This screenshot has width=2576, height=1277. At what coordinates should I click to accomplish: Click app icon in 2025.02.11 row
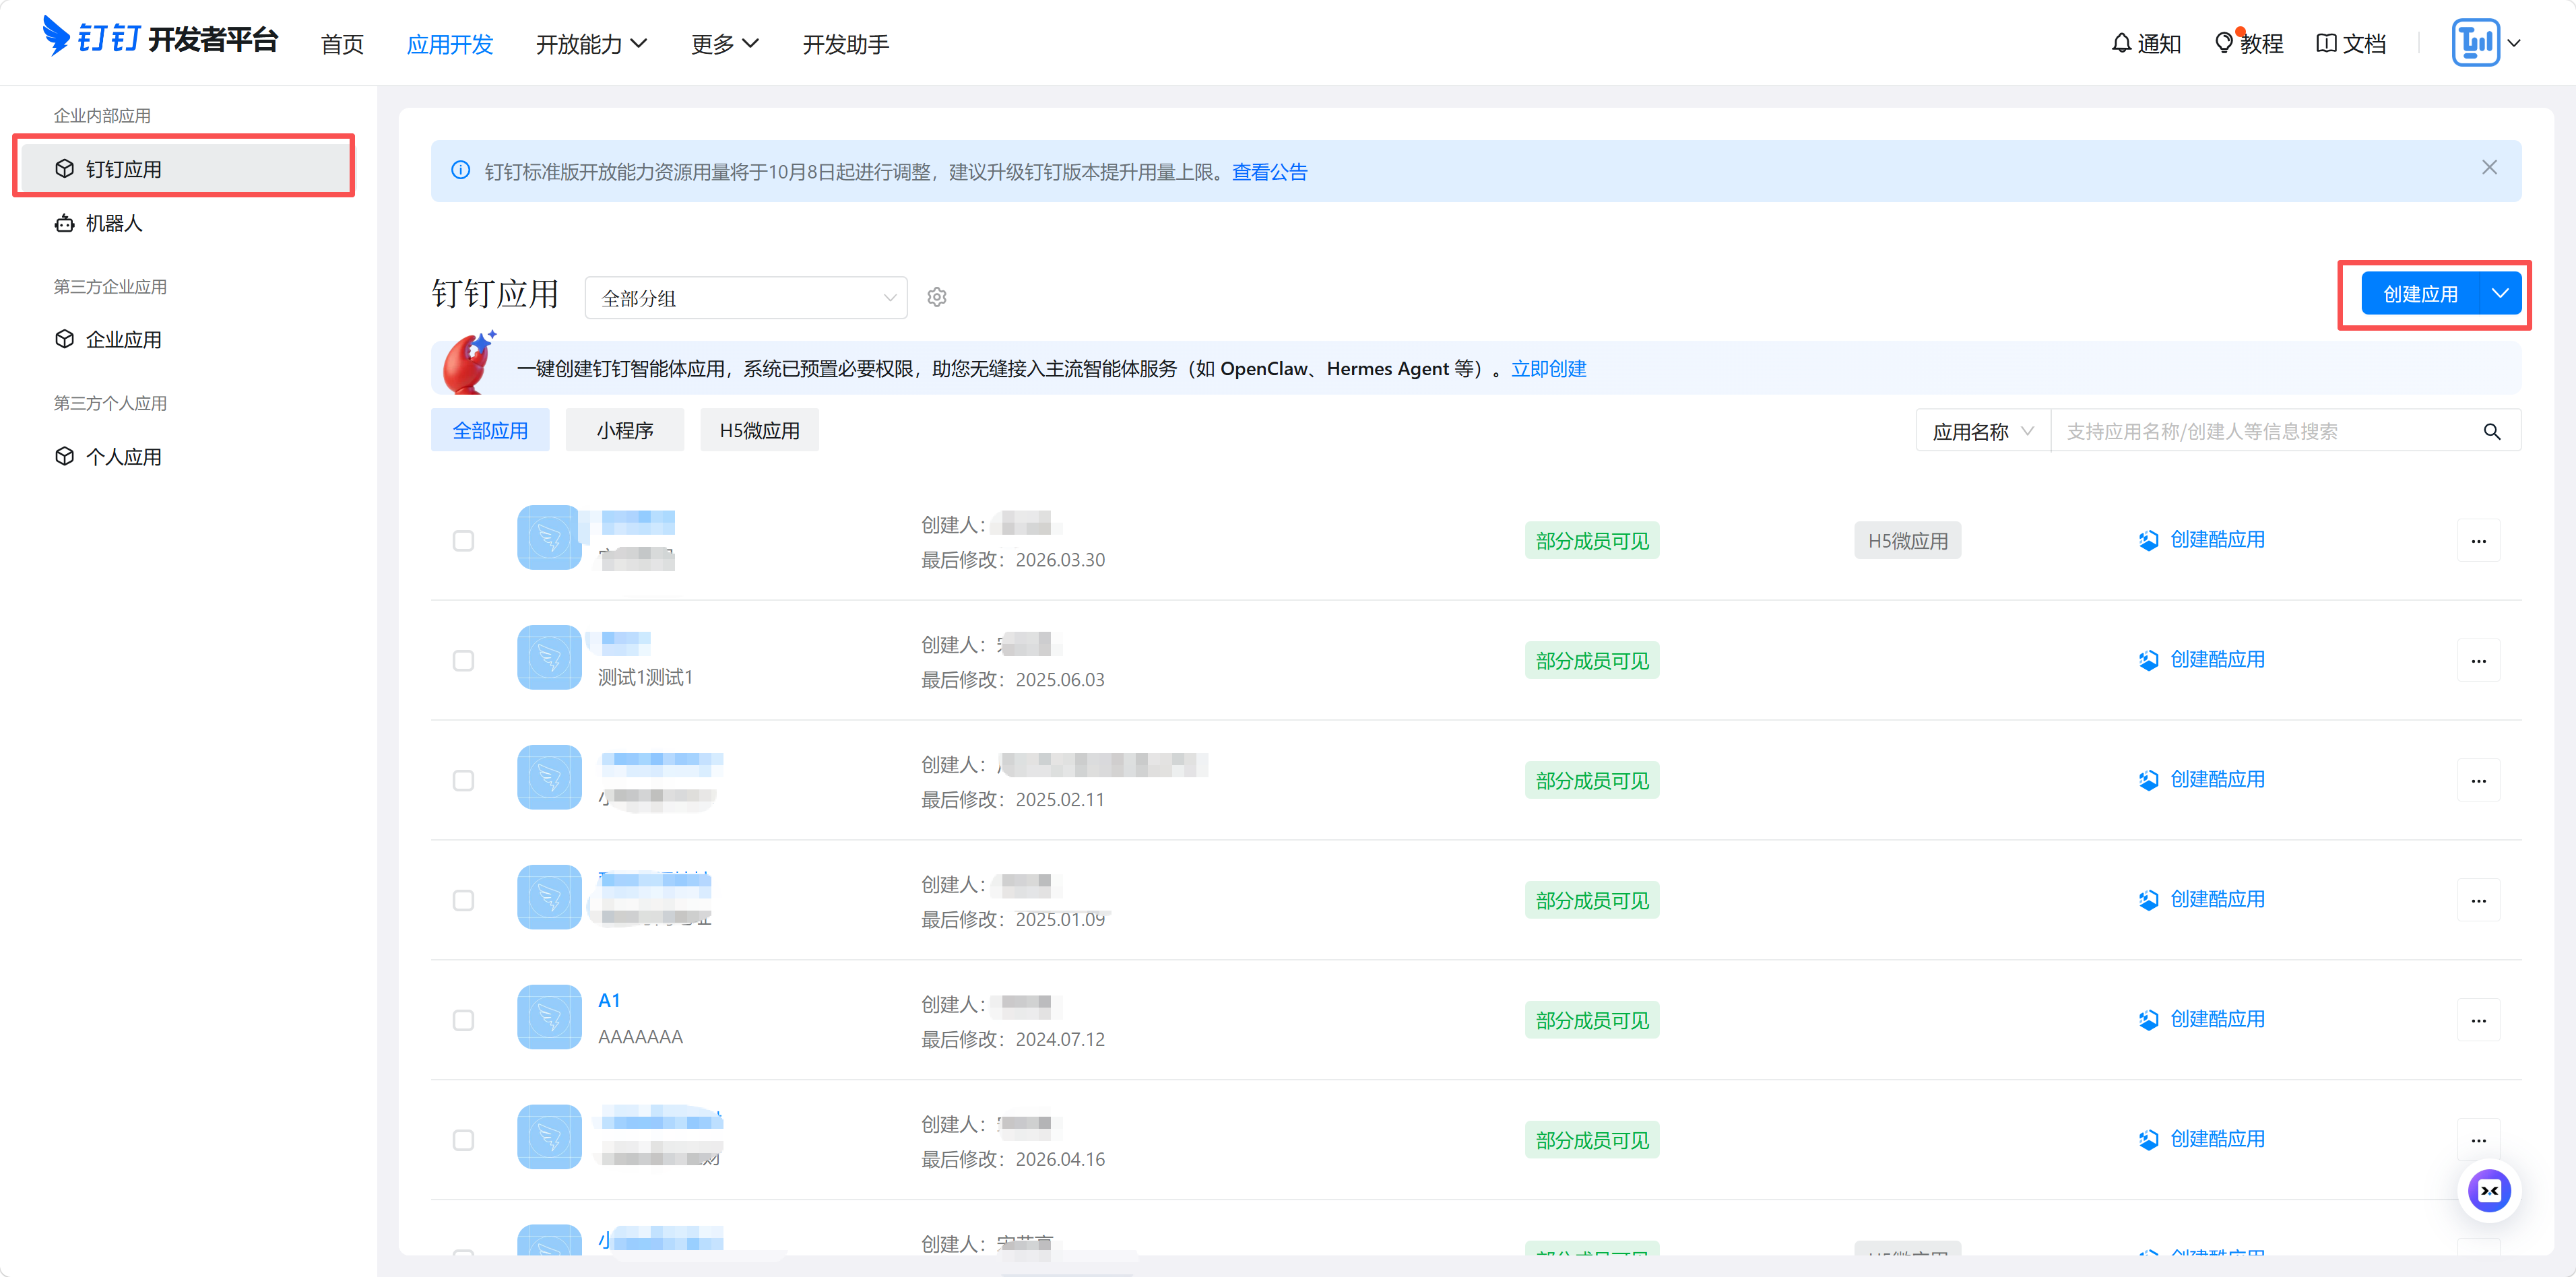click(549, 777)
